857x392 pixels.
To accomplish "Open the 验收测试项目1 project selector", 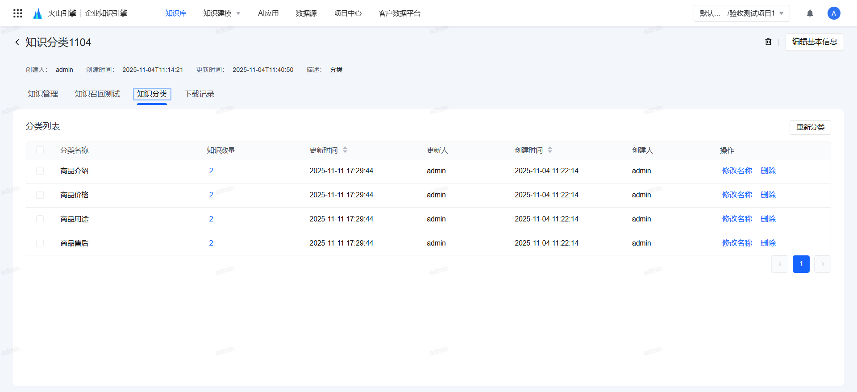I will click(741, 13).
